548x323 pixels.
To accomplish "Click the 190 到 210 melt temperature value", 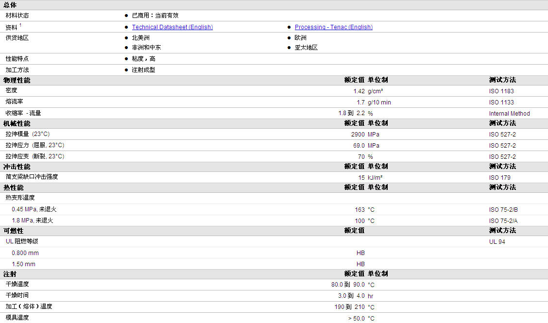I will pyautogui.click(x=349, y=307).
